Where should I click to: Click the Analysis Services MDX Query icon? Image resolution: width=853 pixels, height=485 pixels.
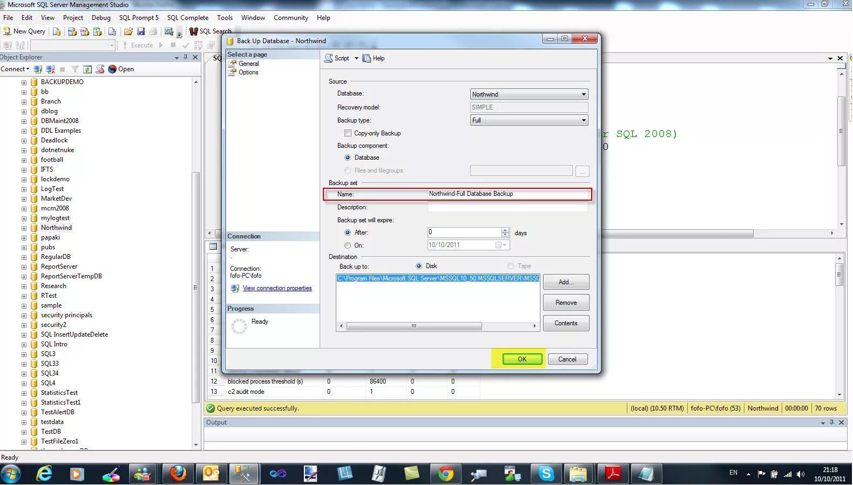[x=72, y=31]
